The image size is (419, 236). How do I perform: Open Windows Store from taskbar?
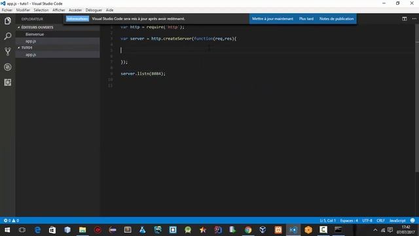[52, 230]
